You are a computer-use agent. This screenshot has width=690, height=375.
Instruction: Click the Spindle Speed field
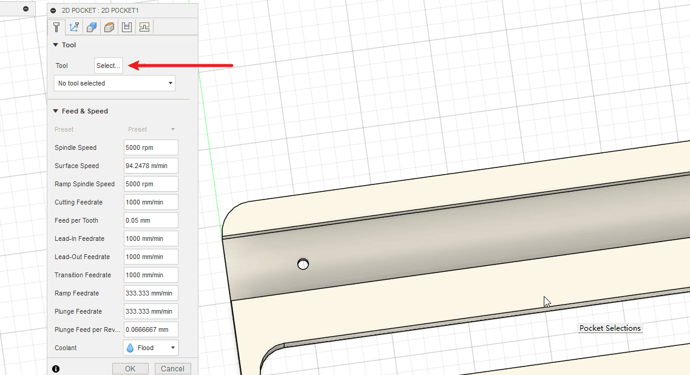151,147
